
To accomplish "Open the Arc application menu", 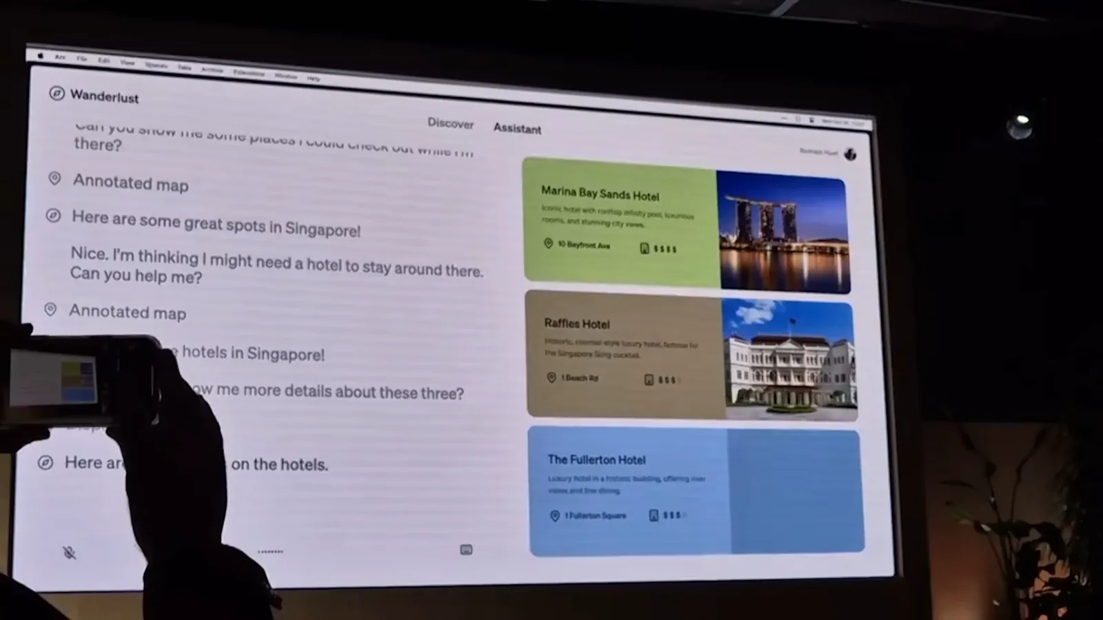I will click(x=61, y=58).
